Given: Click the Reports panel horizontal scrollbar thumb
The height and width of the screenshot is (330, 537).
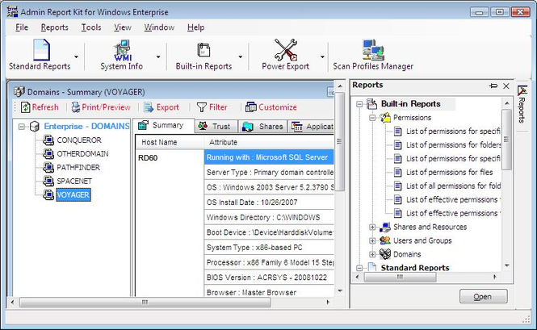Looking at the screenshot, I should [400, 277].
